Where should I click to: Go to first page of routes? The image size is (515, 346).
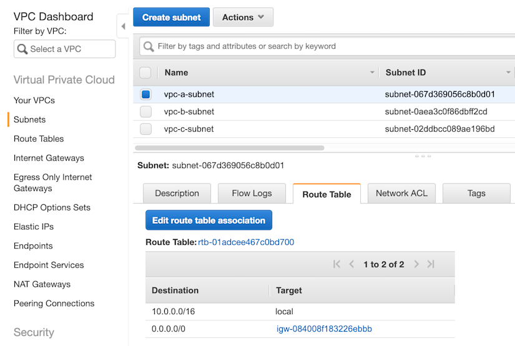(337, 264)
